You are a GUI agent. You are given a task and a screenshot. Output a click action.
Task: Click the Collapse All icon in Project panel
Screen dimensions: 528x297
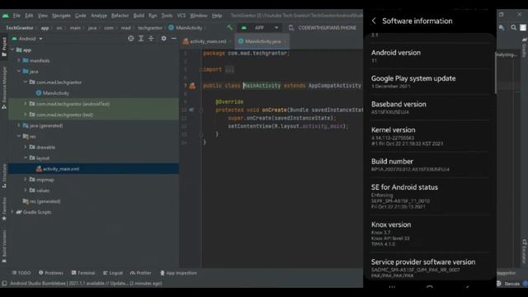tap(151, 39)
